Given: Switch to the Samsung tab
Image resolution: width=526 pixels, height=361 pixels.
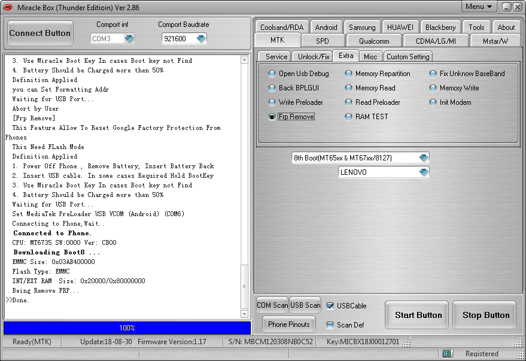Looking at the screenshot, I should [x=362, y=27].
